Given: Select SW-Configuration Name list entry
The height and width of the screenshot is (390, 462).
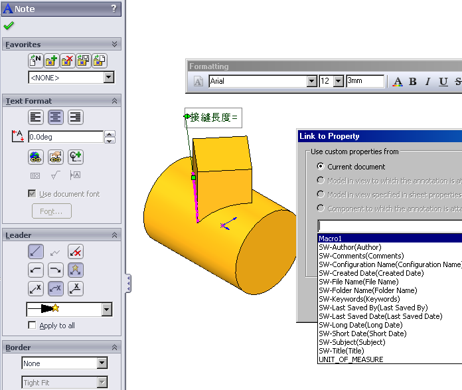Looking at the screenshot, I should [390, 264].
